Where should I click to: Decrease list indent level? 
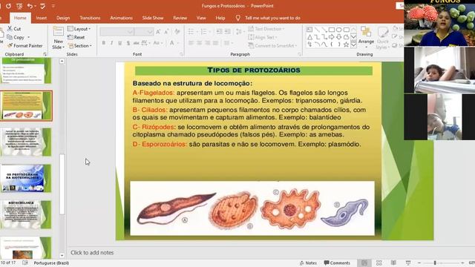(x=219, y=31)
